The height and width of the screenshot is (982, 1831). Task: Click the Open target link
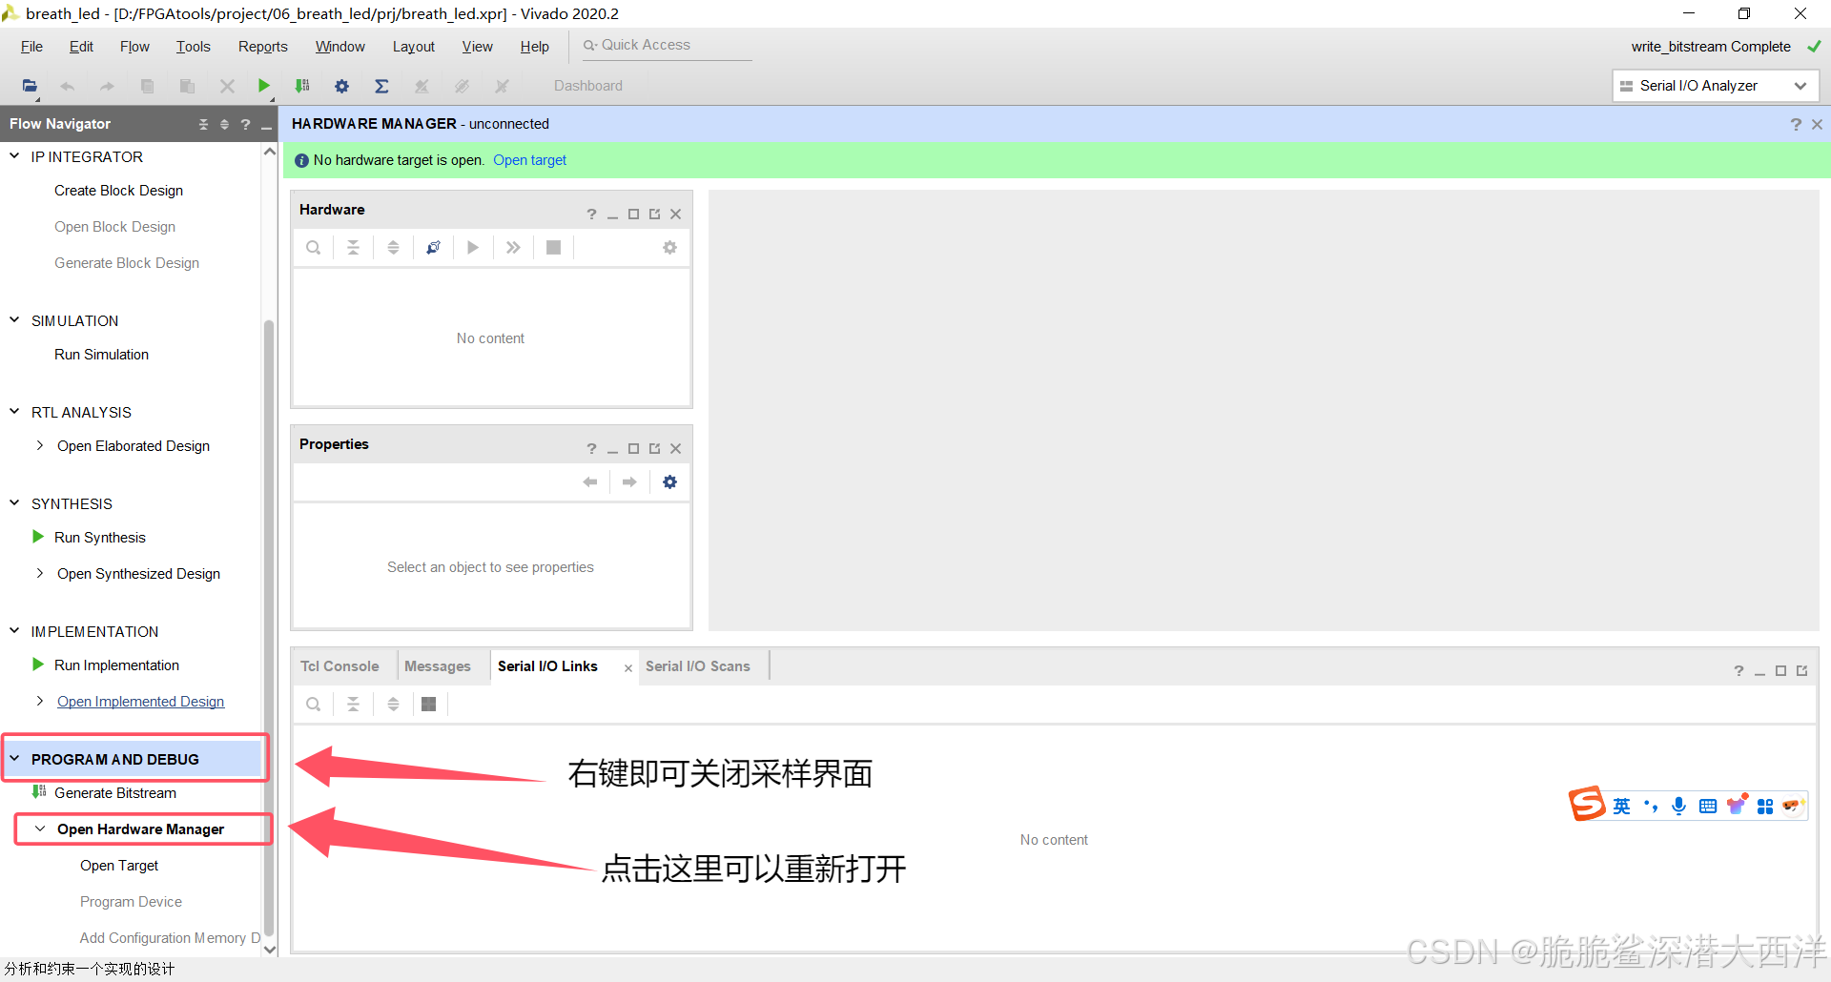[529, 160]
